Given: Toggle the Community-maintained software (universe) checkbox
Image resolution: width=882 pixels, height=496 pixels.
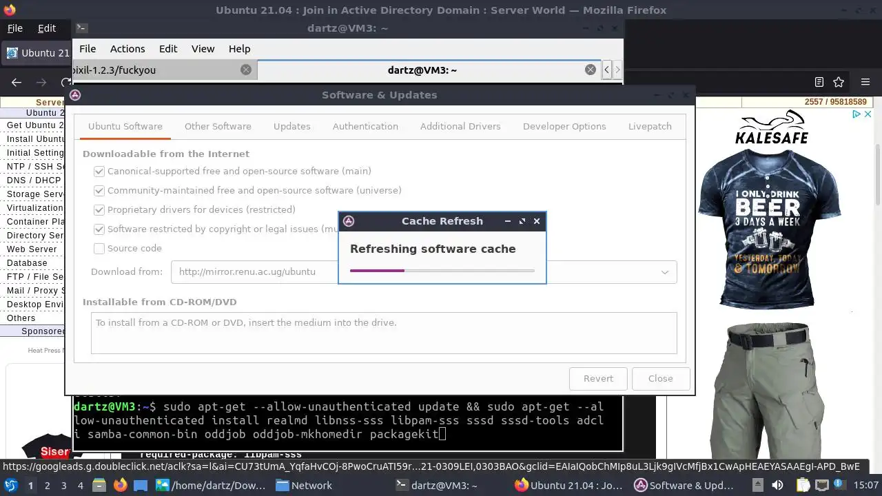Looking at the screenshot, I should click(99, 190).
